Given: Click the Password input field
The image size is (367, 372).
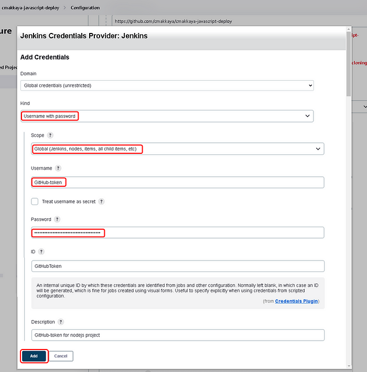Looking at the screenshot, I should 178,232.
